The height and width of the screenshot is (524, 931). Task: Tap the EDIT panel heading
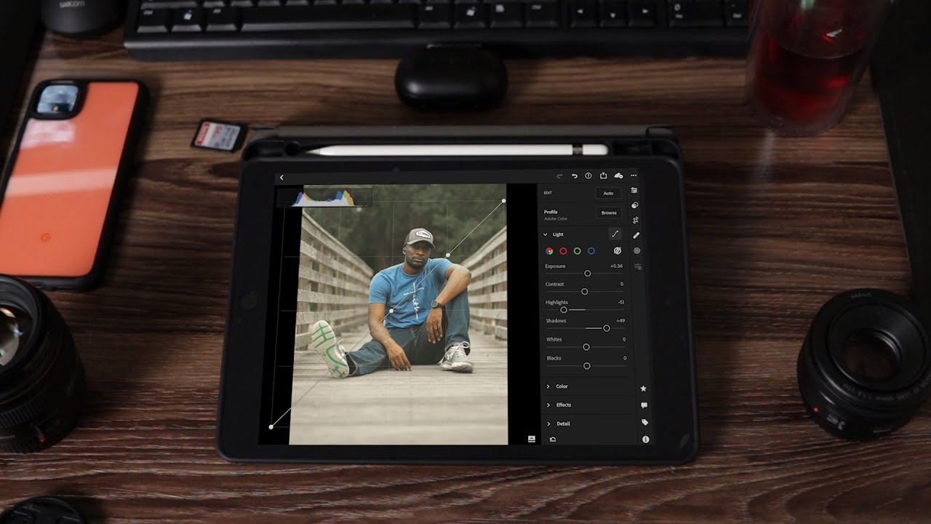[548, 193]
